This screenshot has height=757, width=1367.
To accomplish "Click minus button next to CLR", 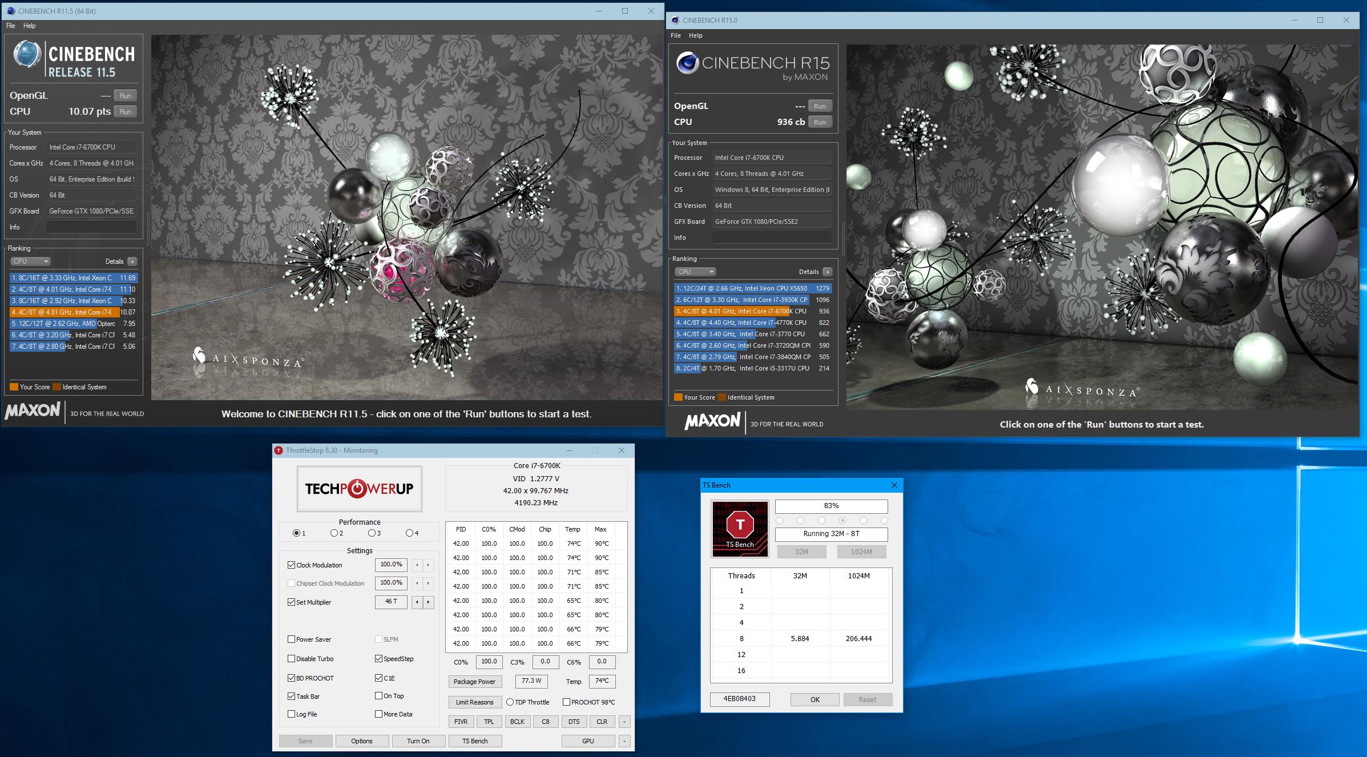I will coord(624,722).
